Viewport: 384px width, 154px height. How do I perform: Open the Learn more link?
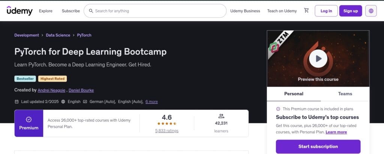[x=336, y=132]
